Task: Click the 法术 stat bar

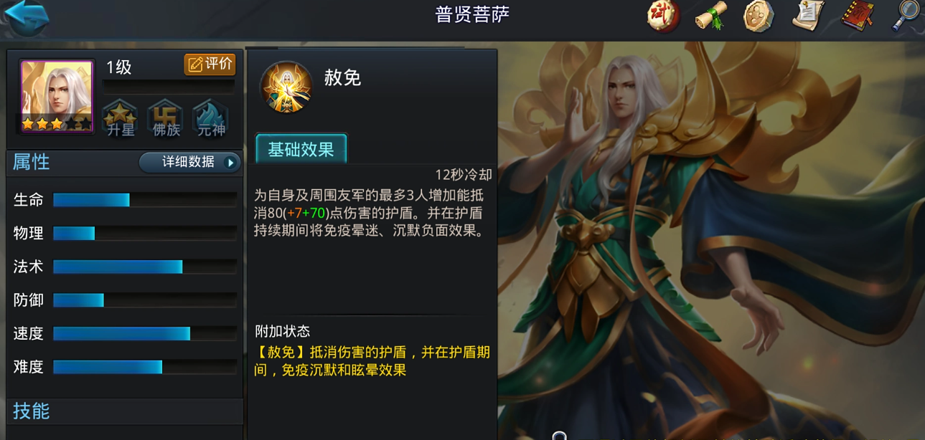Action: click(145, 267)
